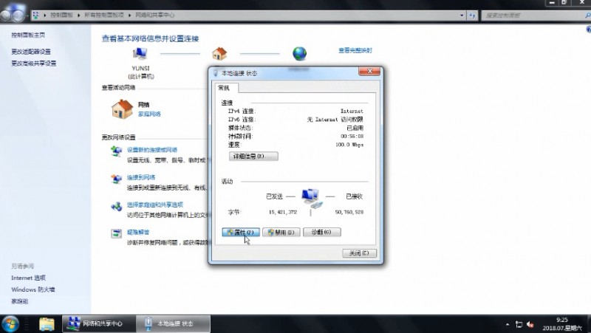Open HomeGroup (家庭组) link in sidebar
This screenshot has width=591, height=333.
pos(20,301)
